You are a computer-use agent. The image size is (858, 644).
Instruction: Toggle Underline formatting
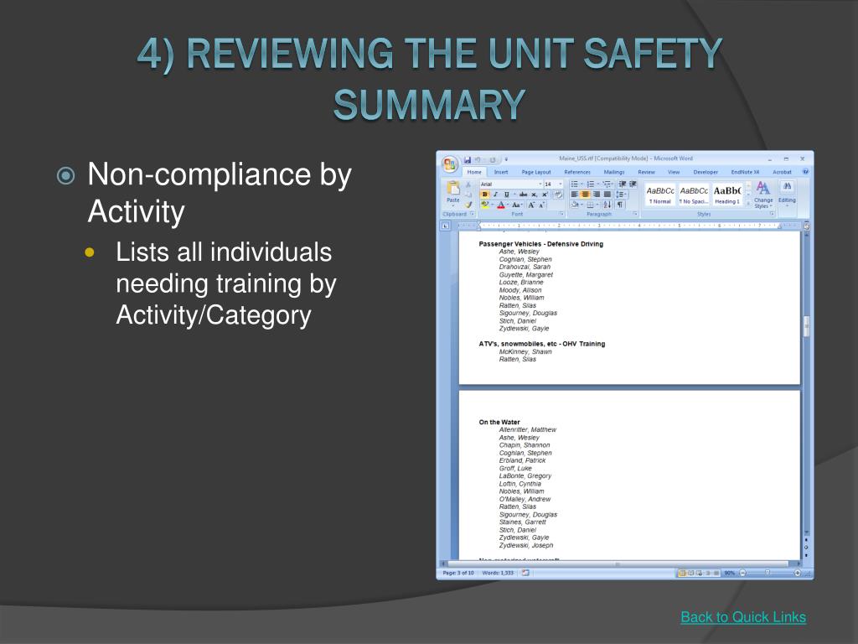click(x=507, y=195)
